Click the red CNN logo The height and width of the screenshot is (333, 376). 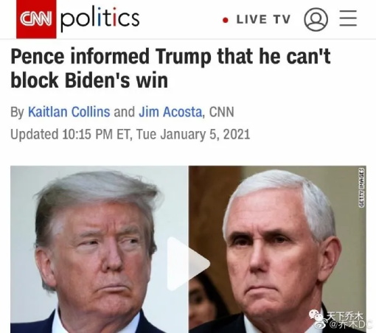[x=36, y=19]
